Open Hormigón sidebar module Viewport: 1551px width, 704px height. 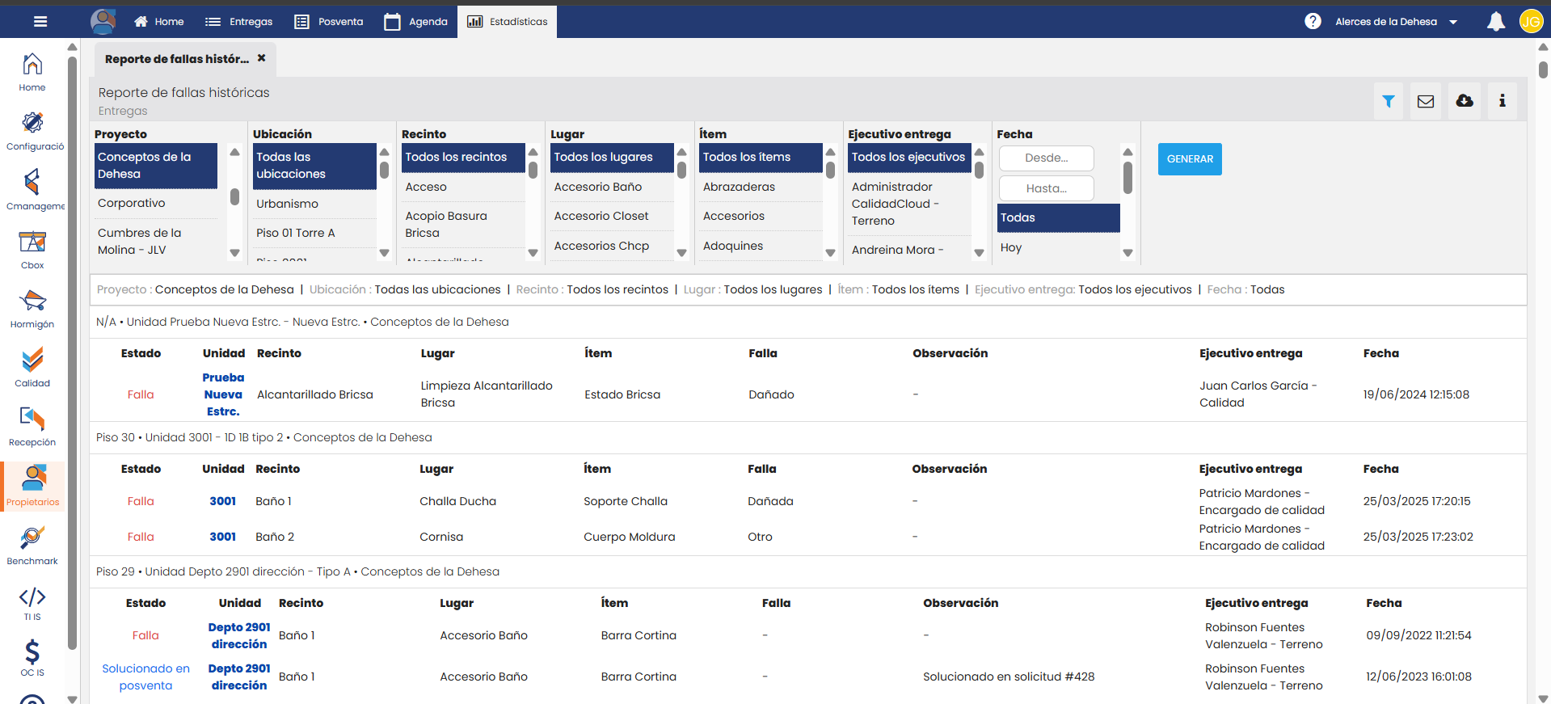click(32, 309)
